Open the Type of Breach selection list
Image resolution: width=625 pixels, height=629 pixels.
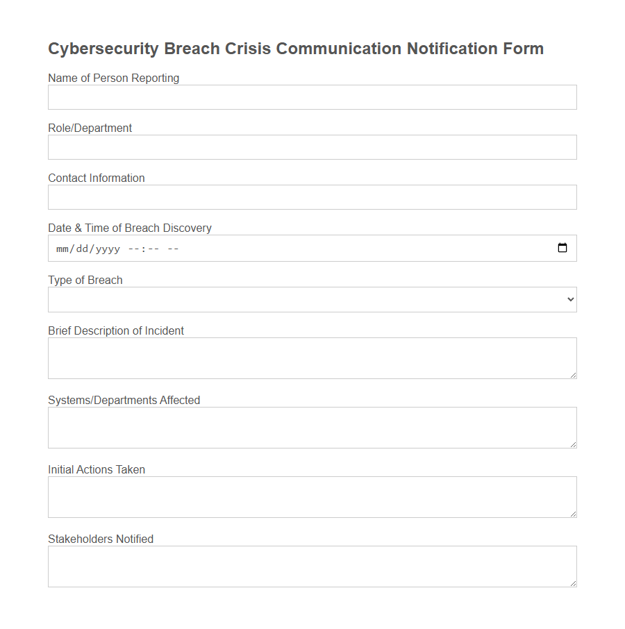[312, 299]
